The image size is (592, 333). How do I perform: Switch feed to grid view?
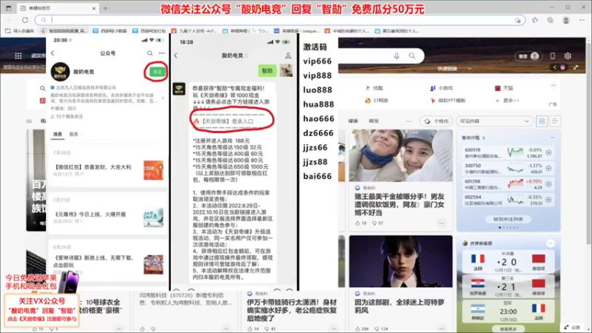tap(542, 121)
